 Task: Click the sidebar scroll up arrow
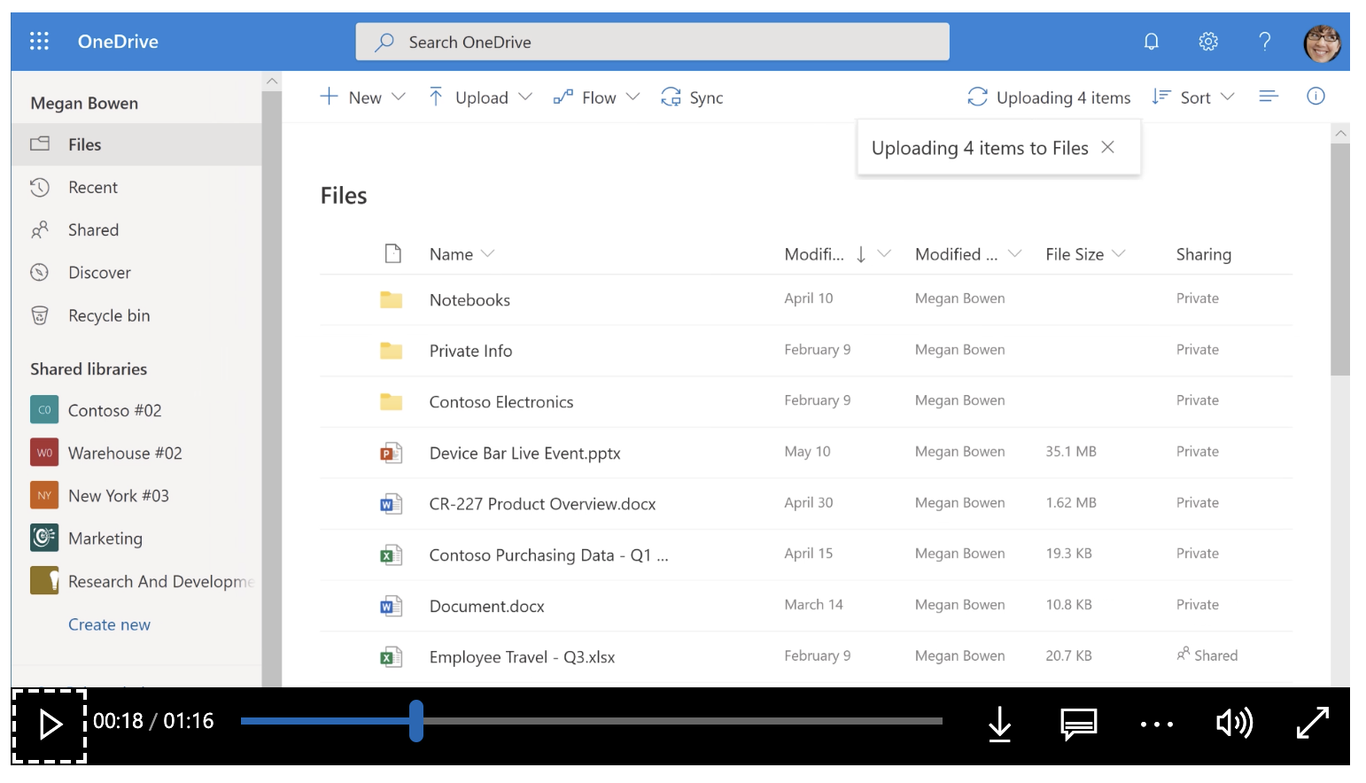(x=272, y=81)
